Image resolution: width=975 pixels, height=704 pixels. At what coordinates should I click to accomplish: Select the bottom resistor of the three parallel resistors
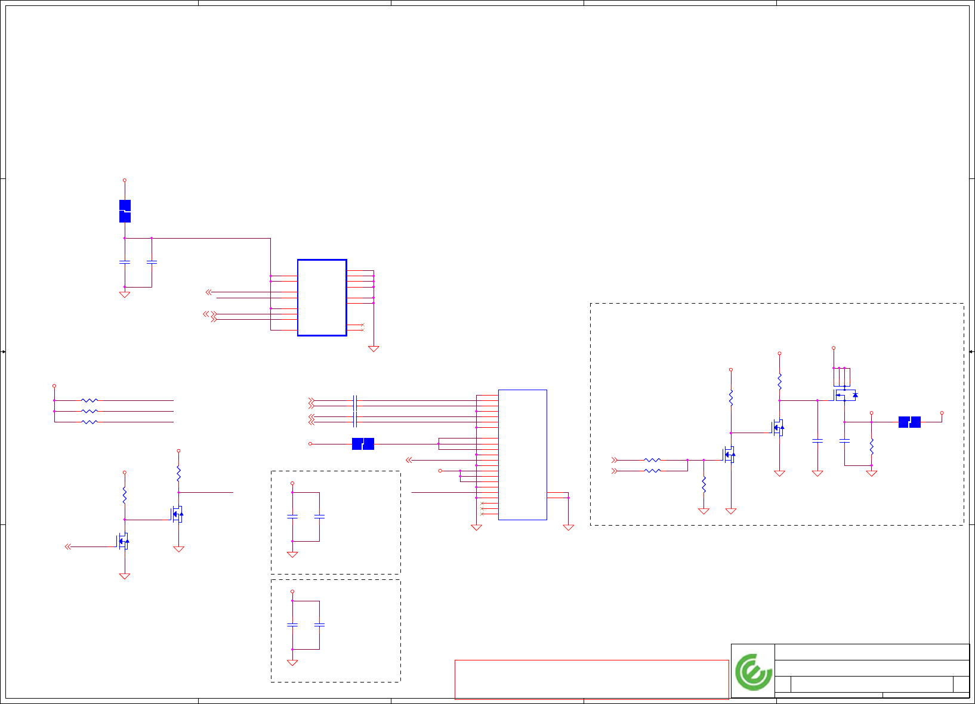click(89, 422)
